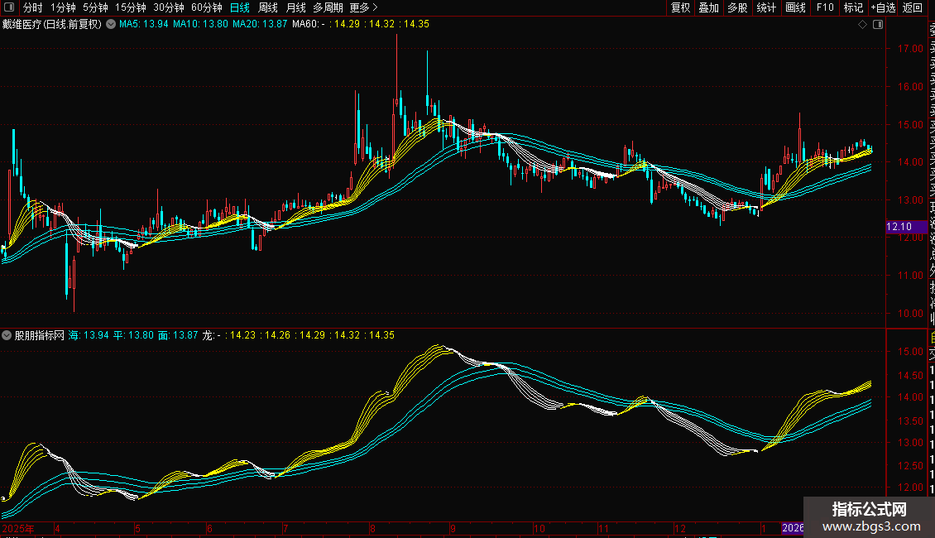Click the month 9 date axis marker
Image resolution: width=935 pixels, height=538 pixels.
click(453, 528)
